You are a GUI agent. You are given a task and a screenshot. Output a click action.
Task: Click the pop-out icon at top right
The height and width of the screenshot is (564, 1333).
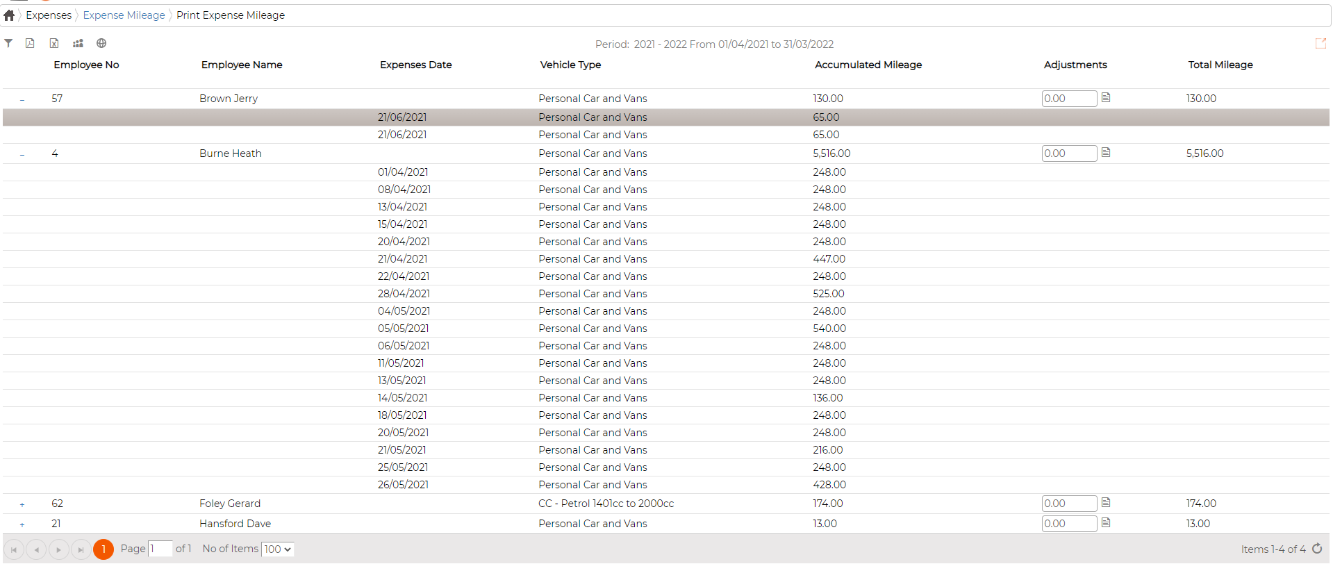point(1320,44)
